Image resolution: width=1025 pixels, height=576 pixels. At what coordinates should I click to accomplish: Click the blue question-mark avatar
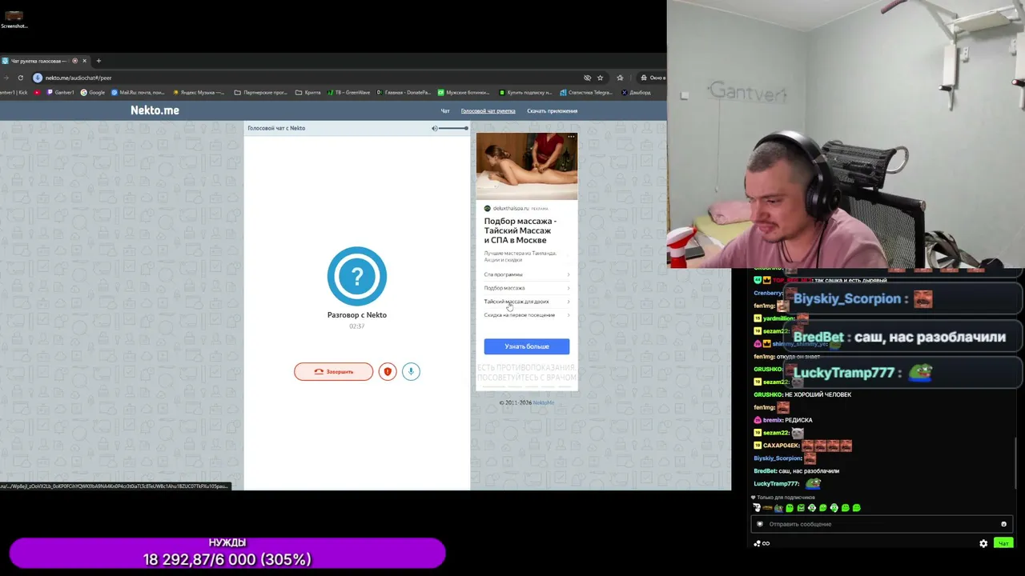(x=357, y=276)
